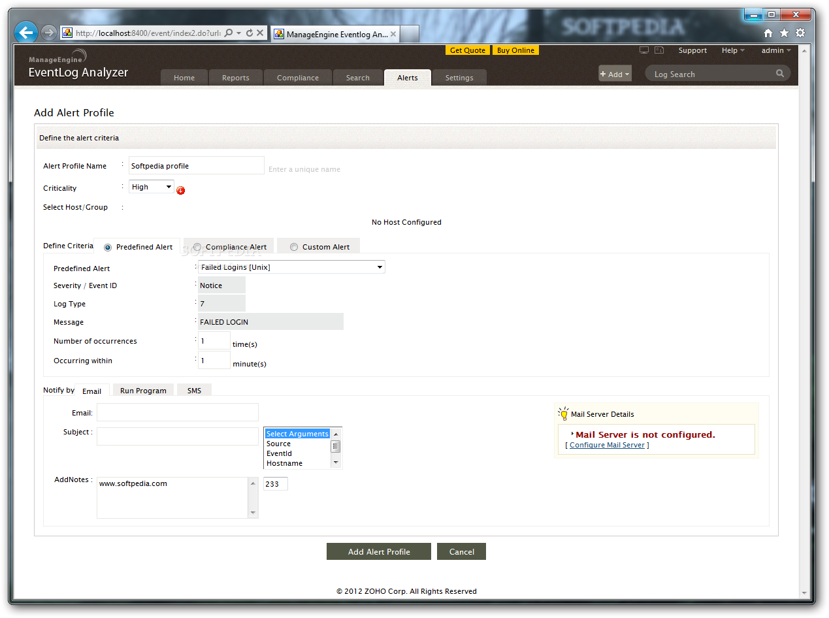The image size is (829, 618).
Task: Select 'Select Arguments' list entry
Action: tap(297, 434)
